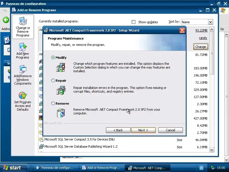This screenshot has width=229, height=172.
Task: Open Set Program Access and Defaults
Action: coord(23,101)
